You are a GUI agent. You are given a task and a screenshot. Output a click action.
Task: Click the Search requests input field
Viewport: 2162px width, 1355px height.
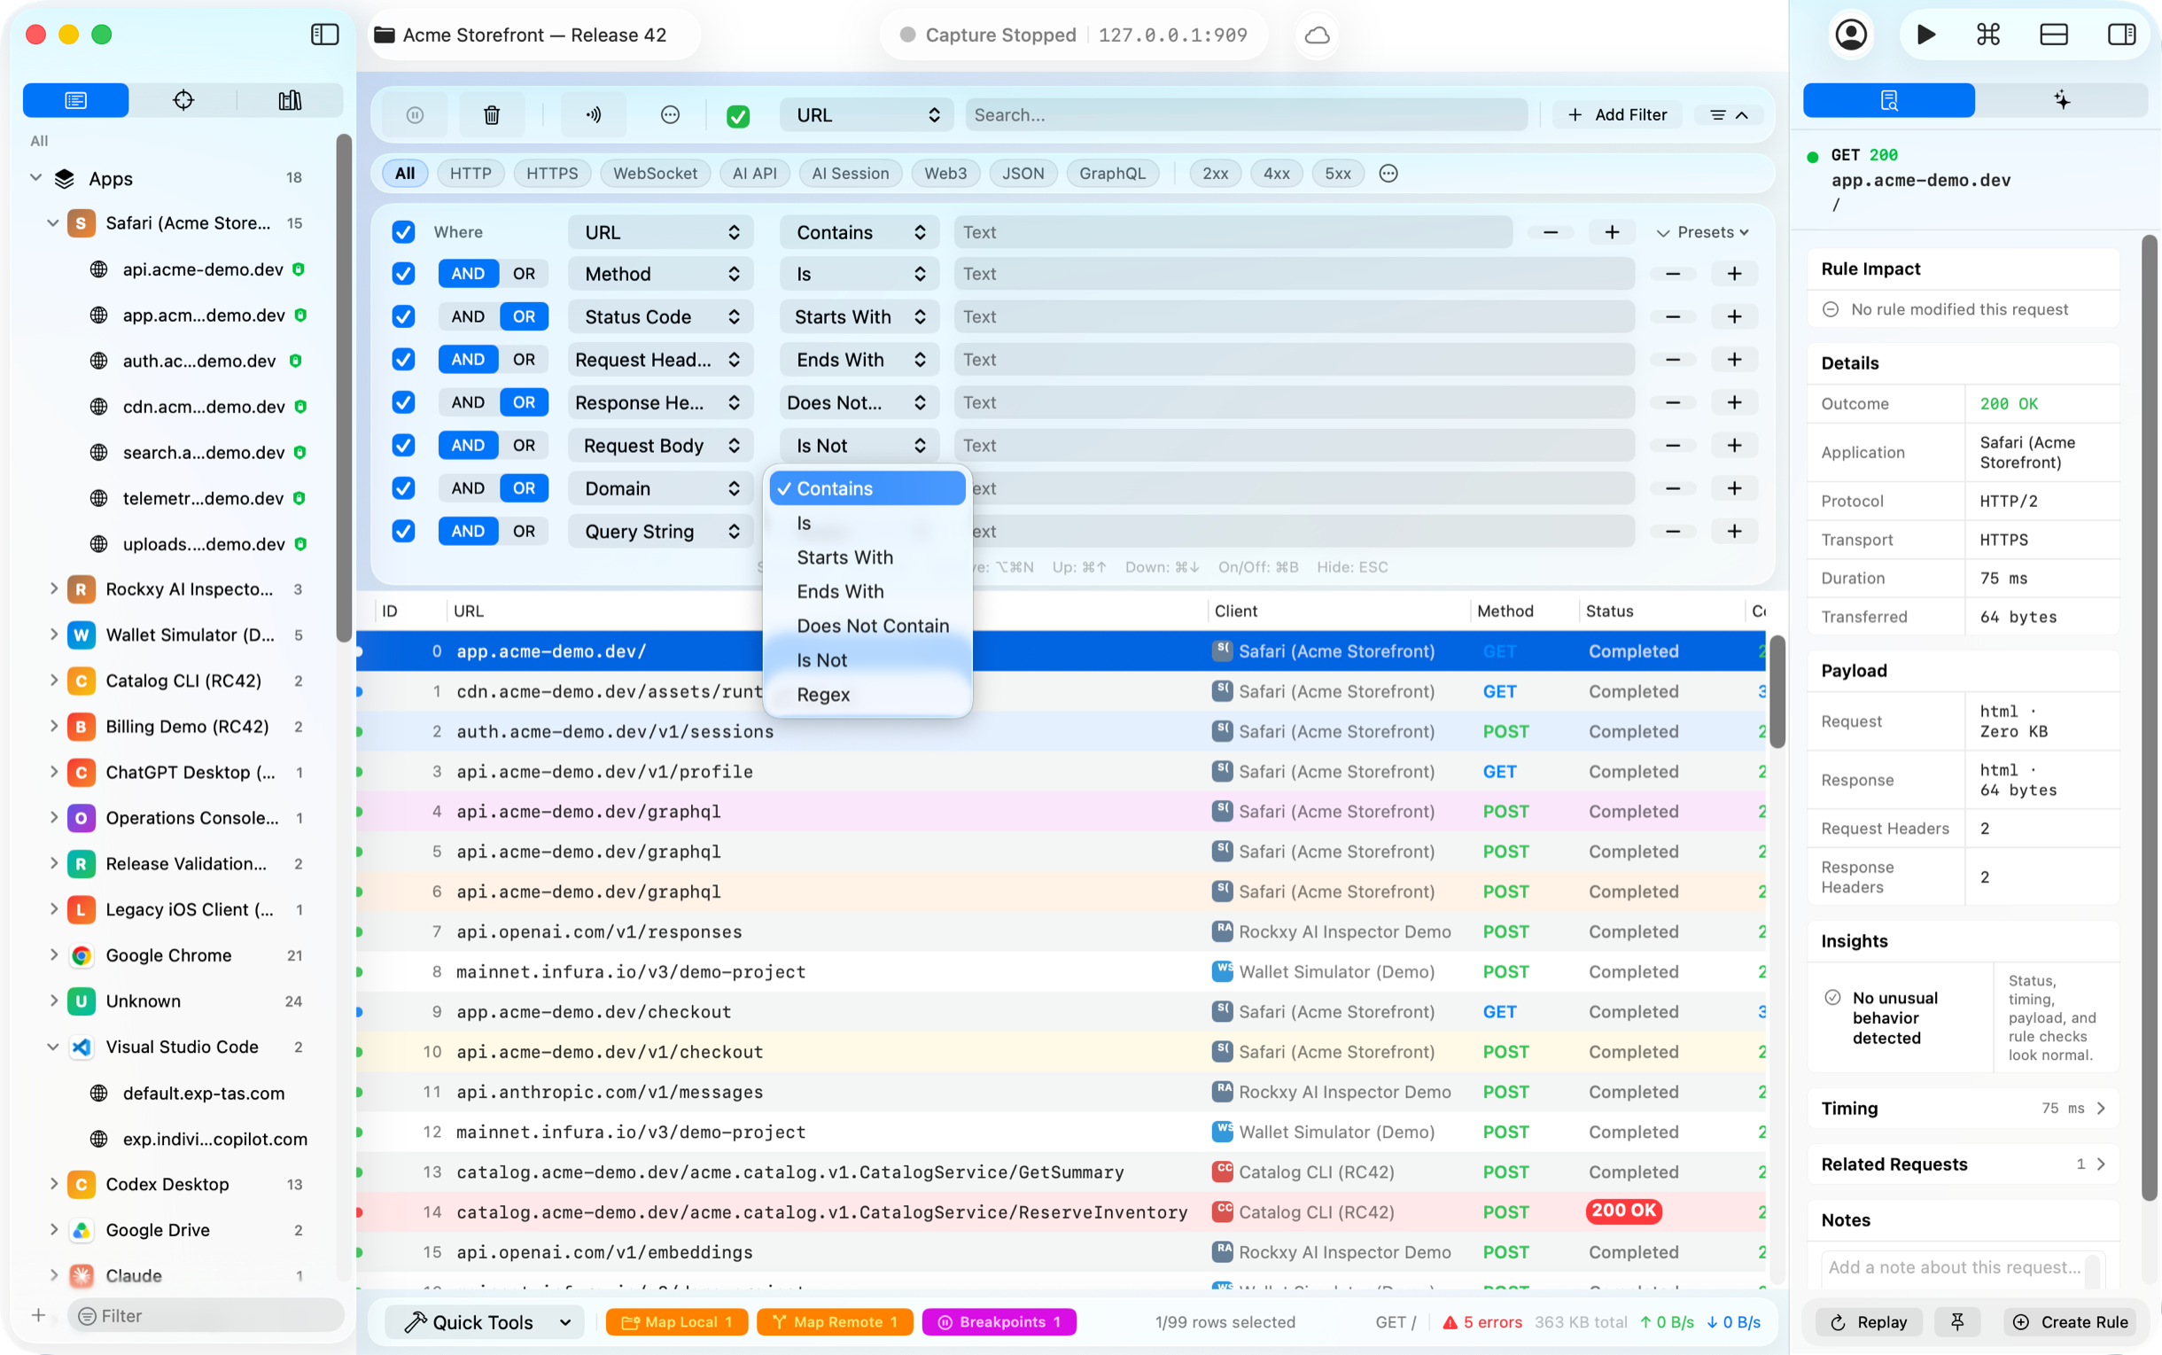tap(1246, 114)
